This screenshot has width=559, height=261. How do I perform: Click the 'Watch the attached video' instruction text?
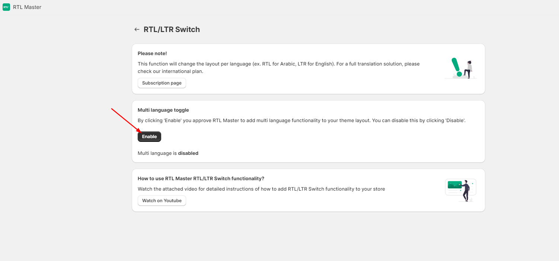[261, 189]
